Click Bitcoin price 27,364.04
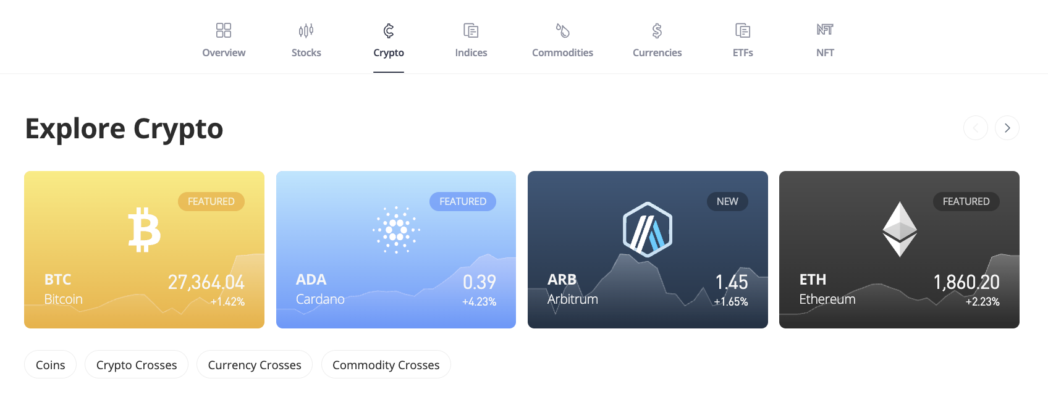 click(206, 282)
